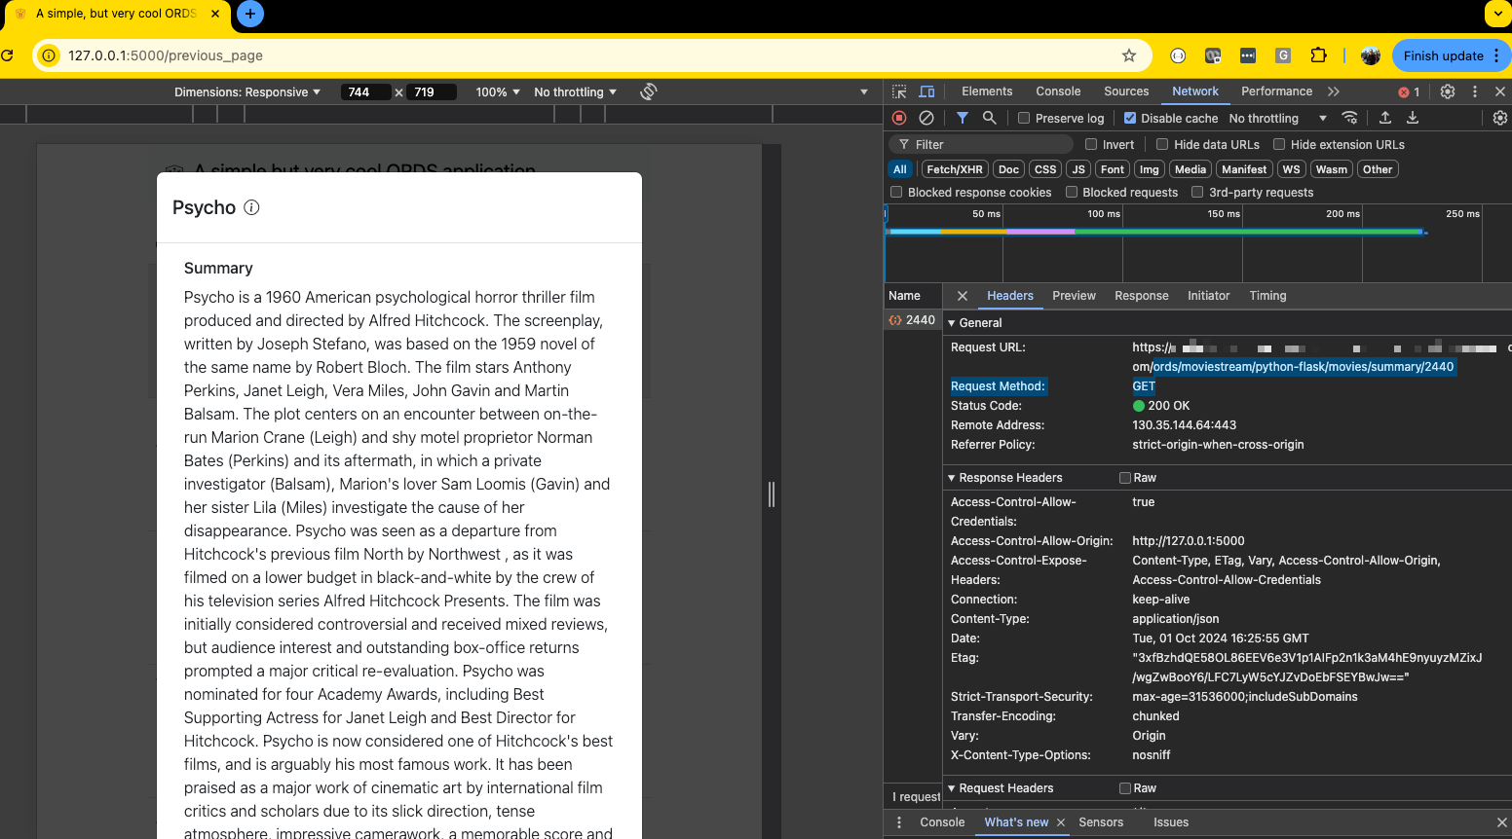Import HAR file upload icon
The width and height of the screenshot is (1512, 839).
pyautogui.click(x=1385, y=118)
